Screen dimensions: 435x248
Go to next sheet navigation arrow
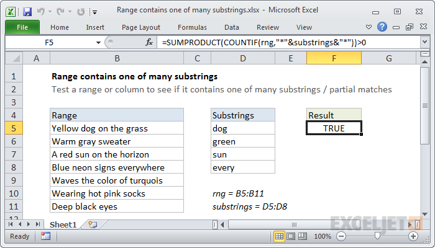point(29,224)
